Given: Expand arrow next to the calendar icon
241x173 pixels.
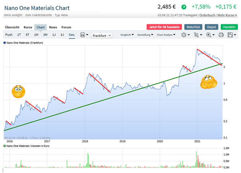Looking at the screenshot, I should pos(87,35).
